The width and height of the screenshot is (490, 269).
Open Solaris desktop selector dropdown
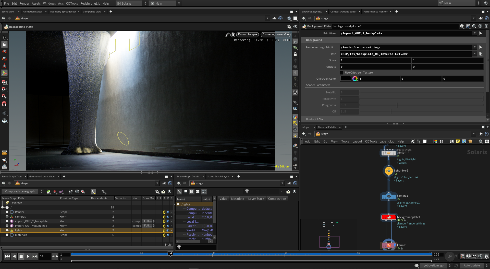point(132,3)
